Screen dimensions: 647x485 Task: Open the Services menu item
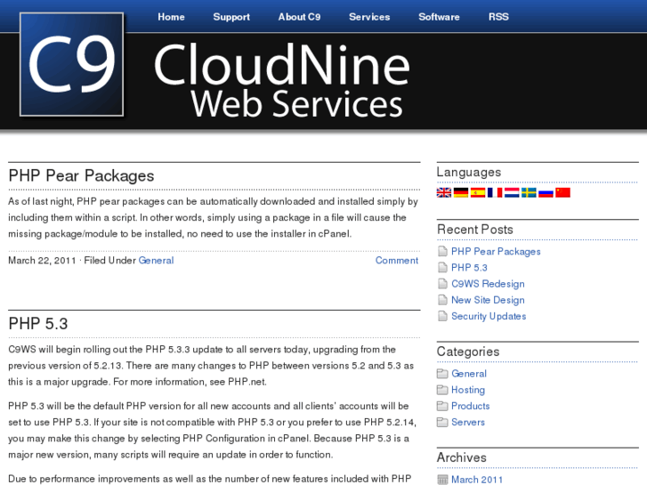click(369, 17)
